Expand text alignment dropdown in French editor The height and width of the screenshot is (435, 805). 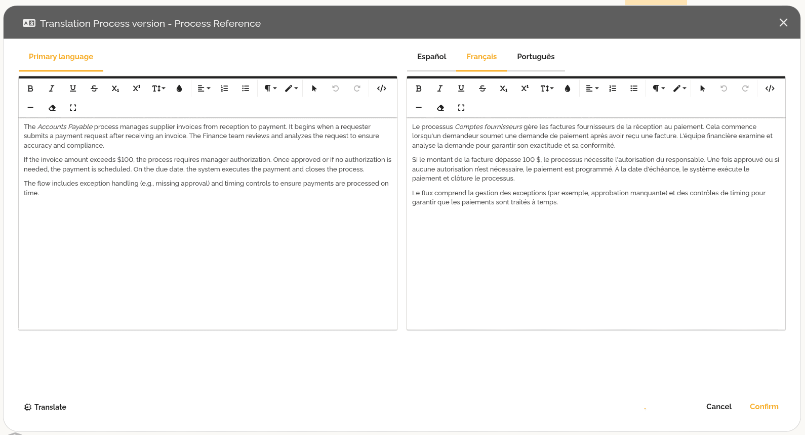pos(592,89)
